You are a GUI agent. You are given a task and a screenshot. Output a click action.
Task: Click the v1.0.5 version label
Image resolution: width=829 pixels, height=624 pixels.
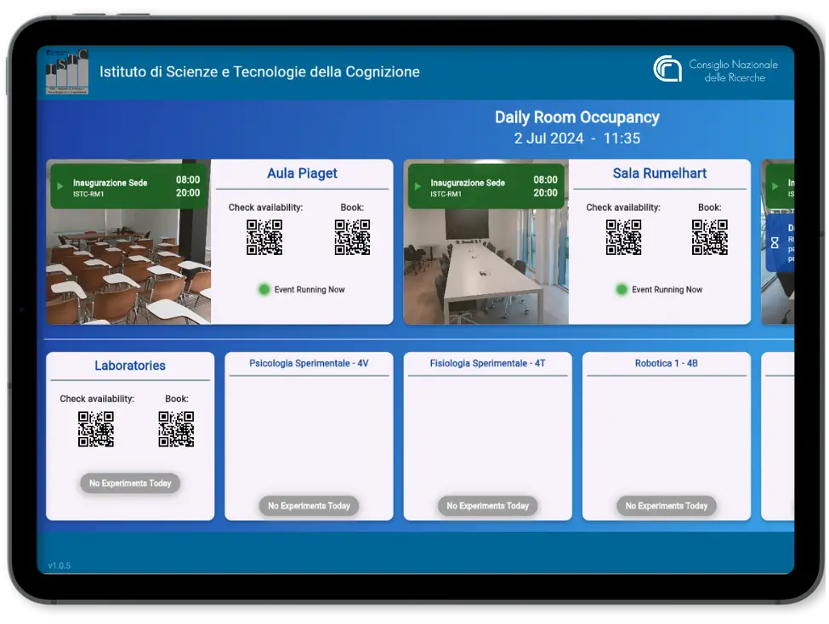(x=60, y=565)
